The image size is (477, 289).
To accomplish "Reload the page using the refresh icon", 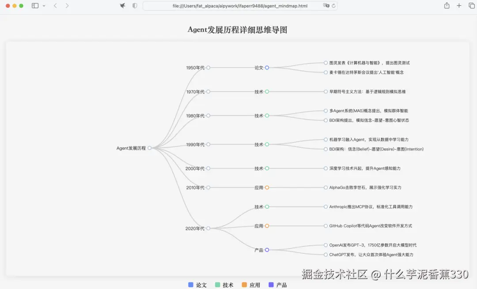I will (x=334, y=6).
